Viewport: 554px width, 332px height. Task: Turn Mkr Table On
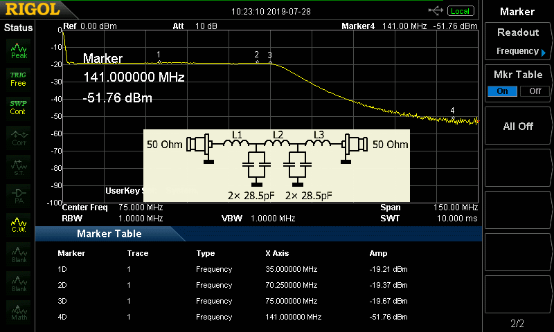pos(502,91)
